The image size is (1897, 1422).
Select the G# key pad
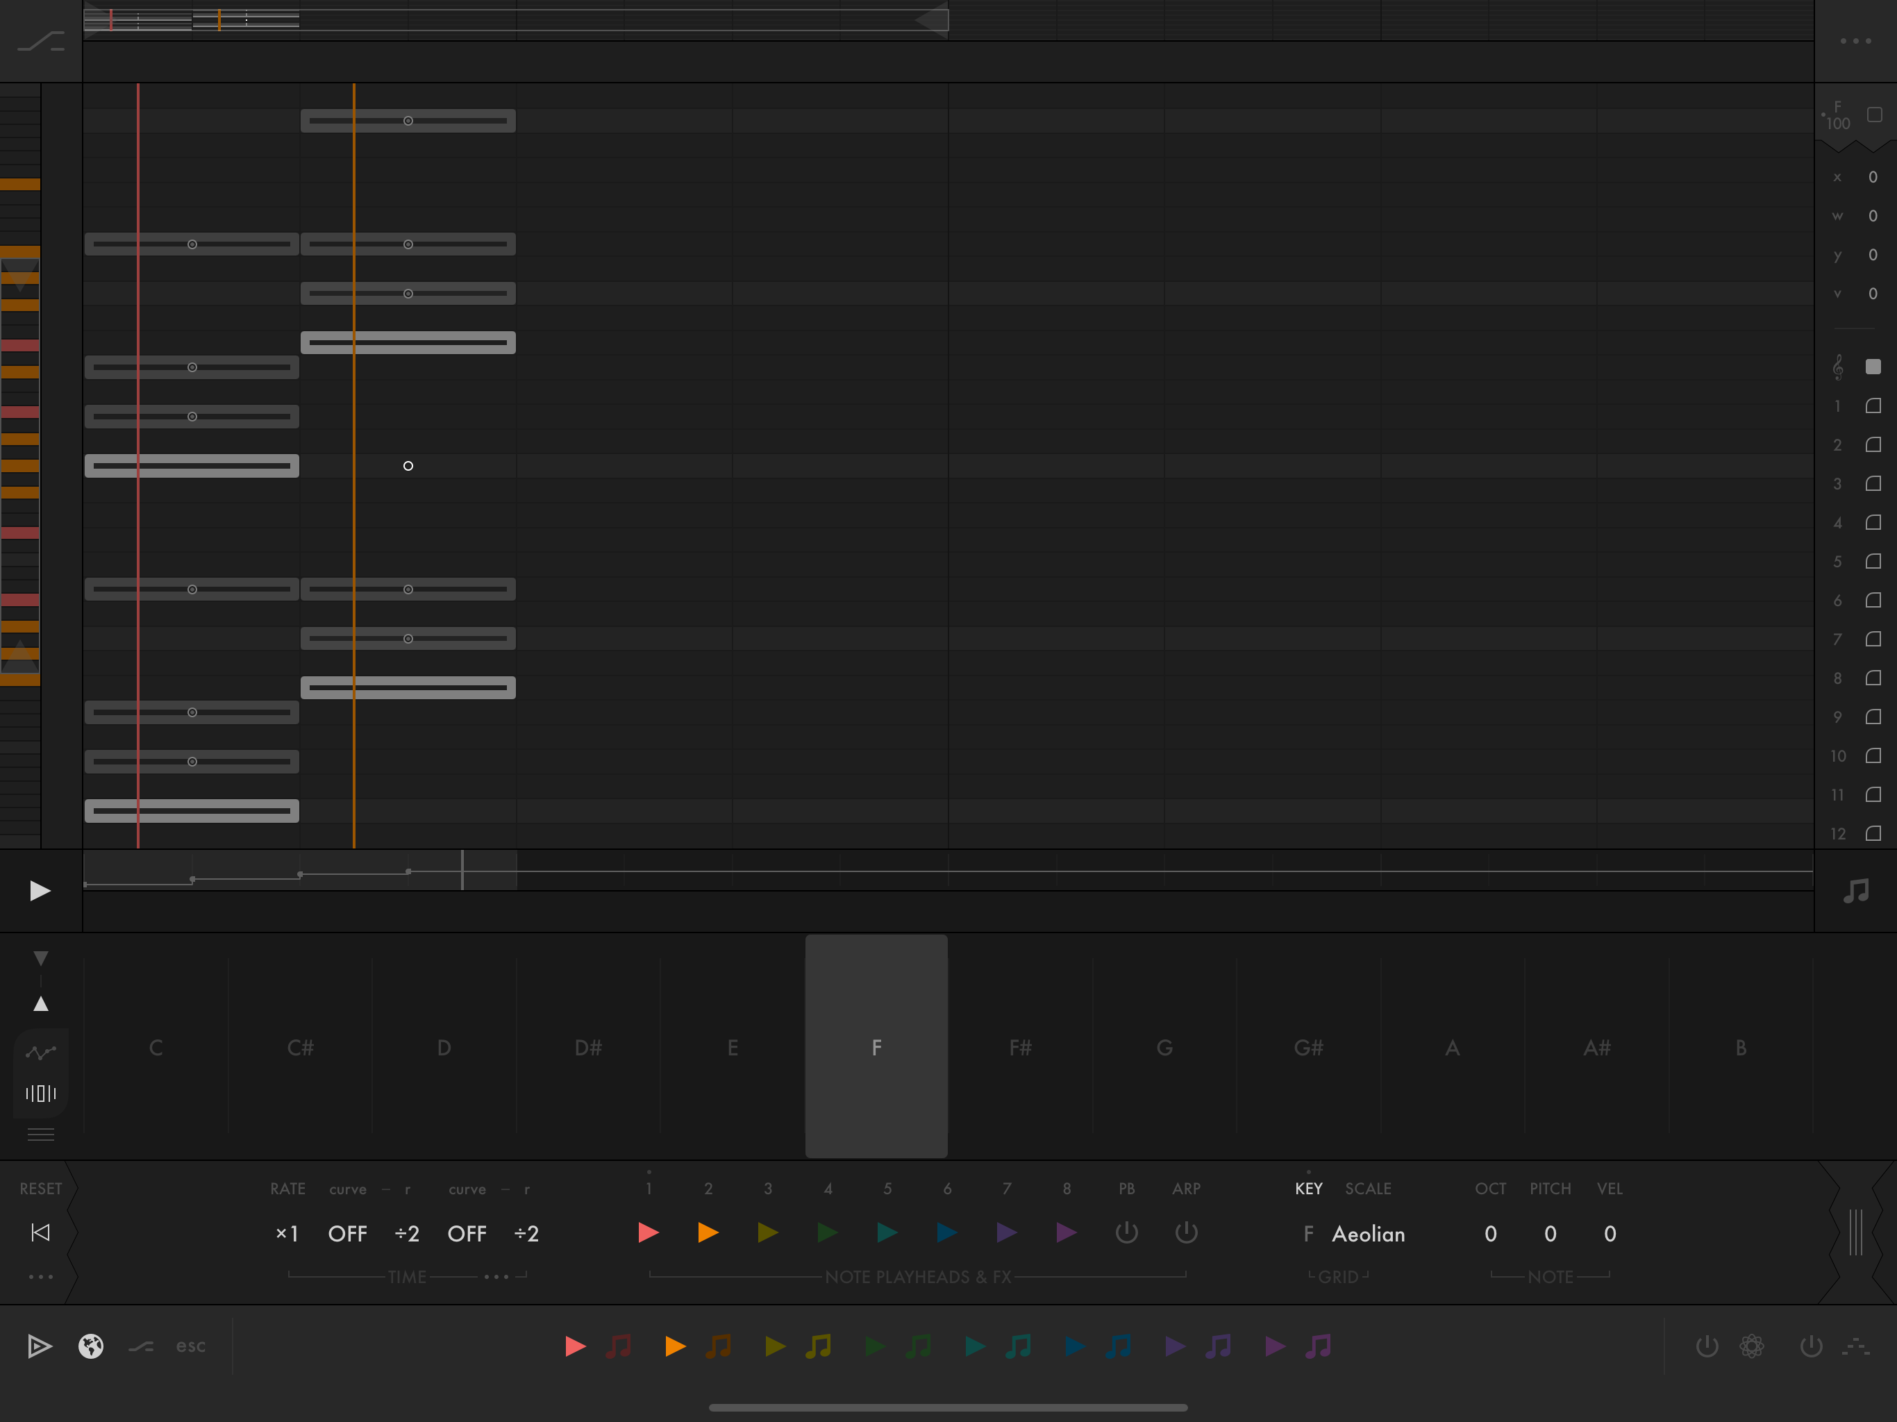coord(1307,1047)
